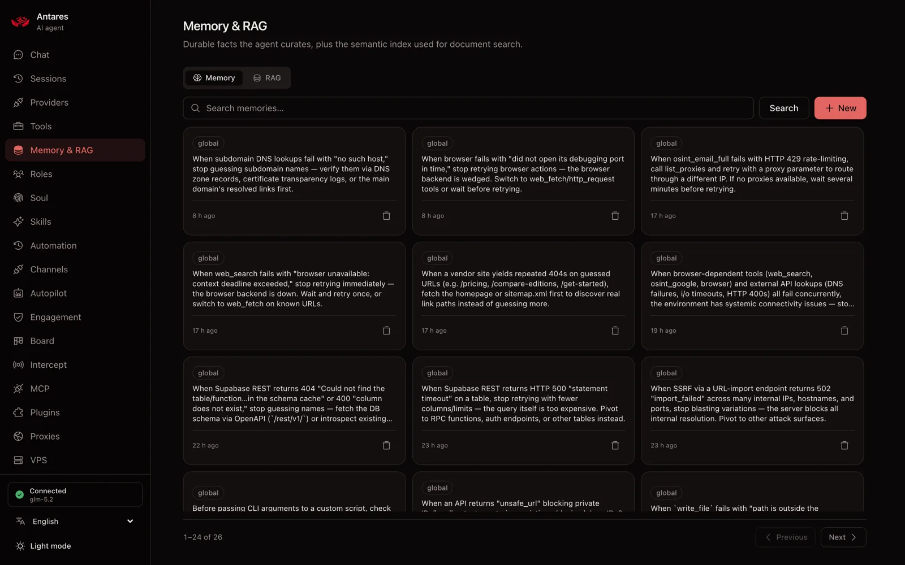This screenshot has width=905, height=565.
Task: Open the English language dropdown
Action: (75, 521)
